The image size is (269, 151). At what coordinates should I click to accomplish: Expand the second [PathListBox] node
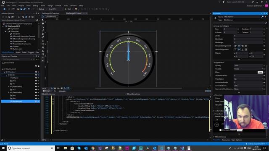9,92
